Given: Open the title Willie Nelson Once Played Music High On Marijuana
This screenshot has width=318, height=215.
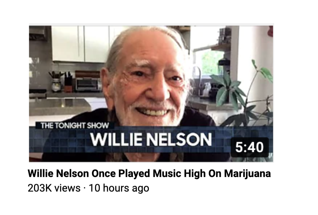Looking at the screenshot, I should 149,174.
